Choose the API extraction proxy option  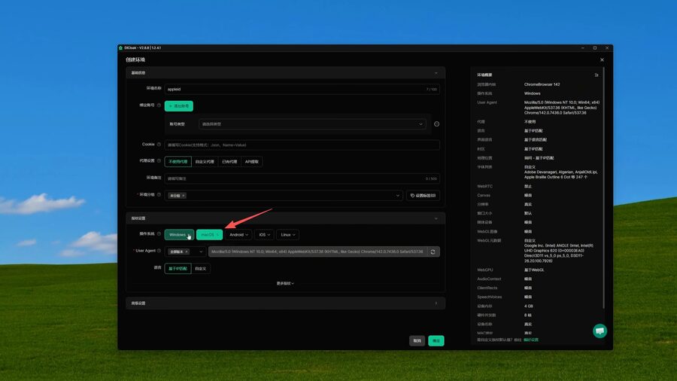tap(252, 162)
